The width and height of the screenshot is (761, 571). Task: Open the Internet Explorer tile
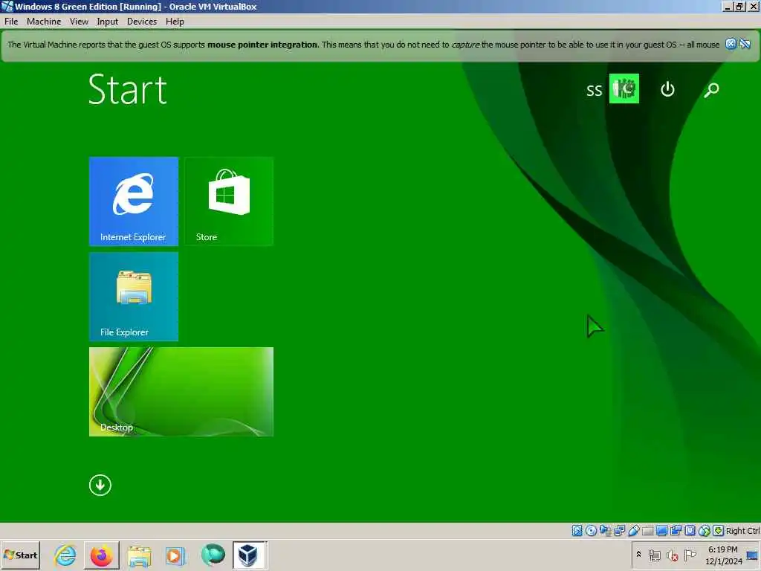(x=134, y=201)
